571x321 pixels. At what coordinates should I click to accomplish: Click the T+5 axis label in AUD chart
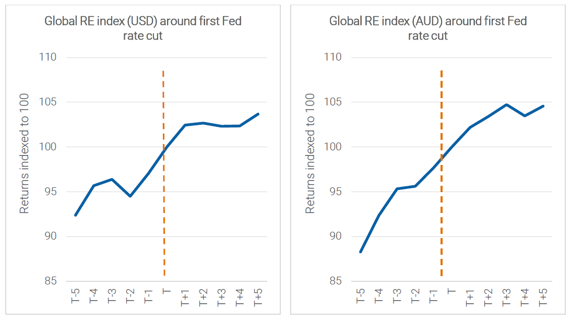(x=542, y=295)
